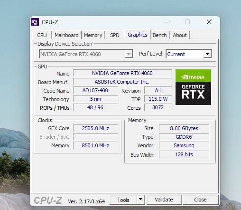
Task: Click the Validate button
Action: click(164, 200)
